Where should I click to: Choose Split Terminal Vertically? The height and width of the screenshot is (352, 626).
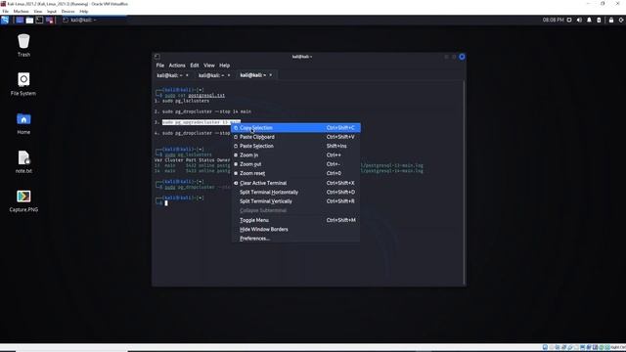[x=295, y=201]
